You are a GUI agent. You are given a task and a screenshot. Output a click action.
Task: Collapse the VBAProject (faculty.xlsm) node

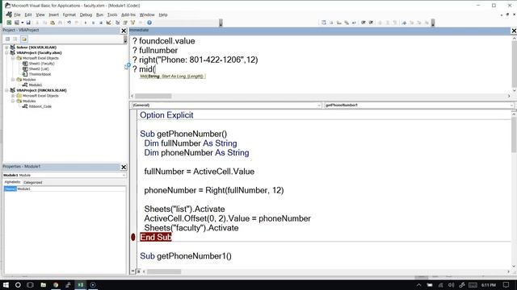point(6,52)
